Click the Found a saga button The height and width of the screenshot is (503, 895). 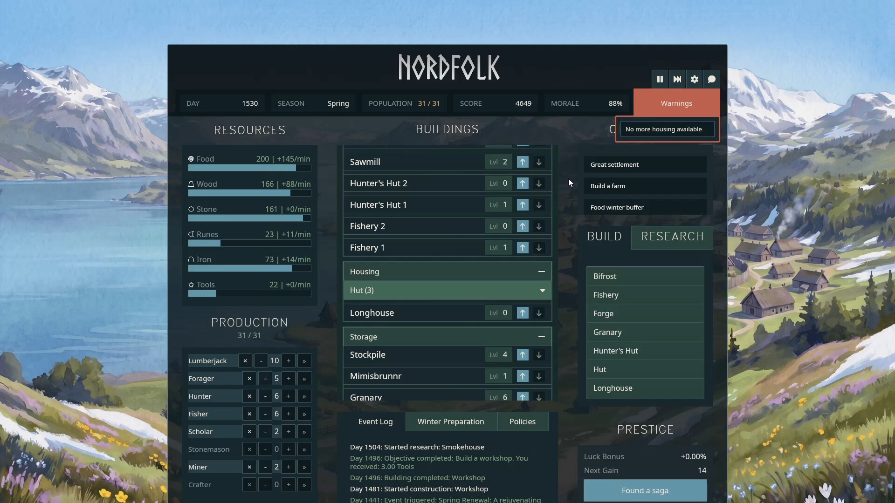(645, 490)
